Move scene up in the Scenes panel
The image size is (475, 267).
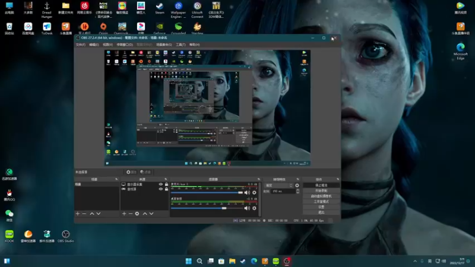point(92,214)
